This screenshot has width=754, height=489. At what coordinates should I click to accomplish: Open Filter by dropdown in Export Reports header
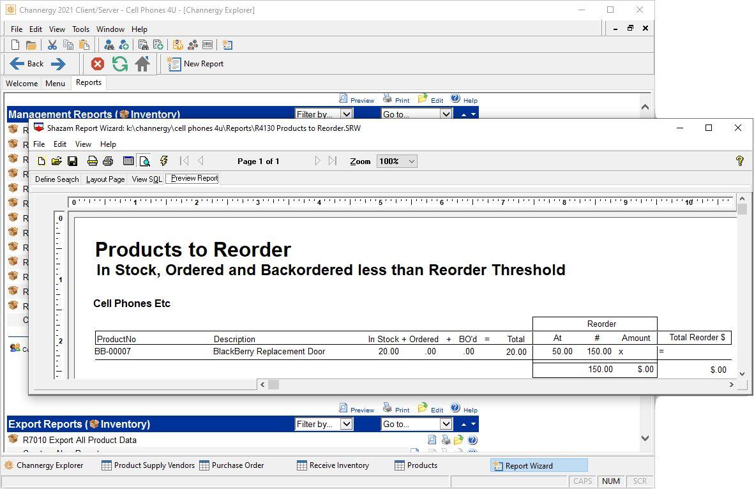[x=324, y=424]
